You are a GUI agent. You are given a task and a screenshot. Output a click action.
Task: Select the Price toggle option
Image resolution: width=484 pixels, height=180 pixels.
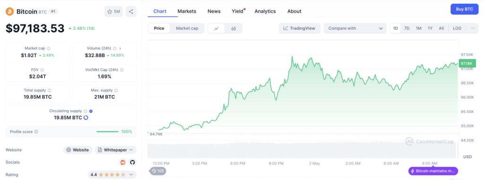click(x=159, y=28)
